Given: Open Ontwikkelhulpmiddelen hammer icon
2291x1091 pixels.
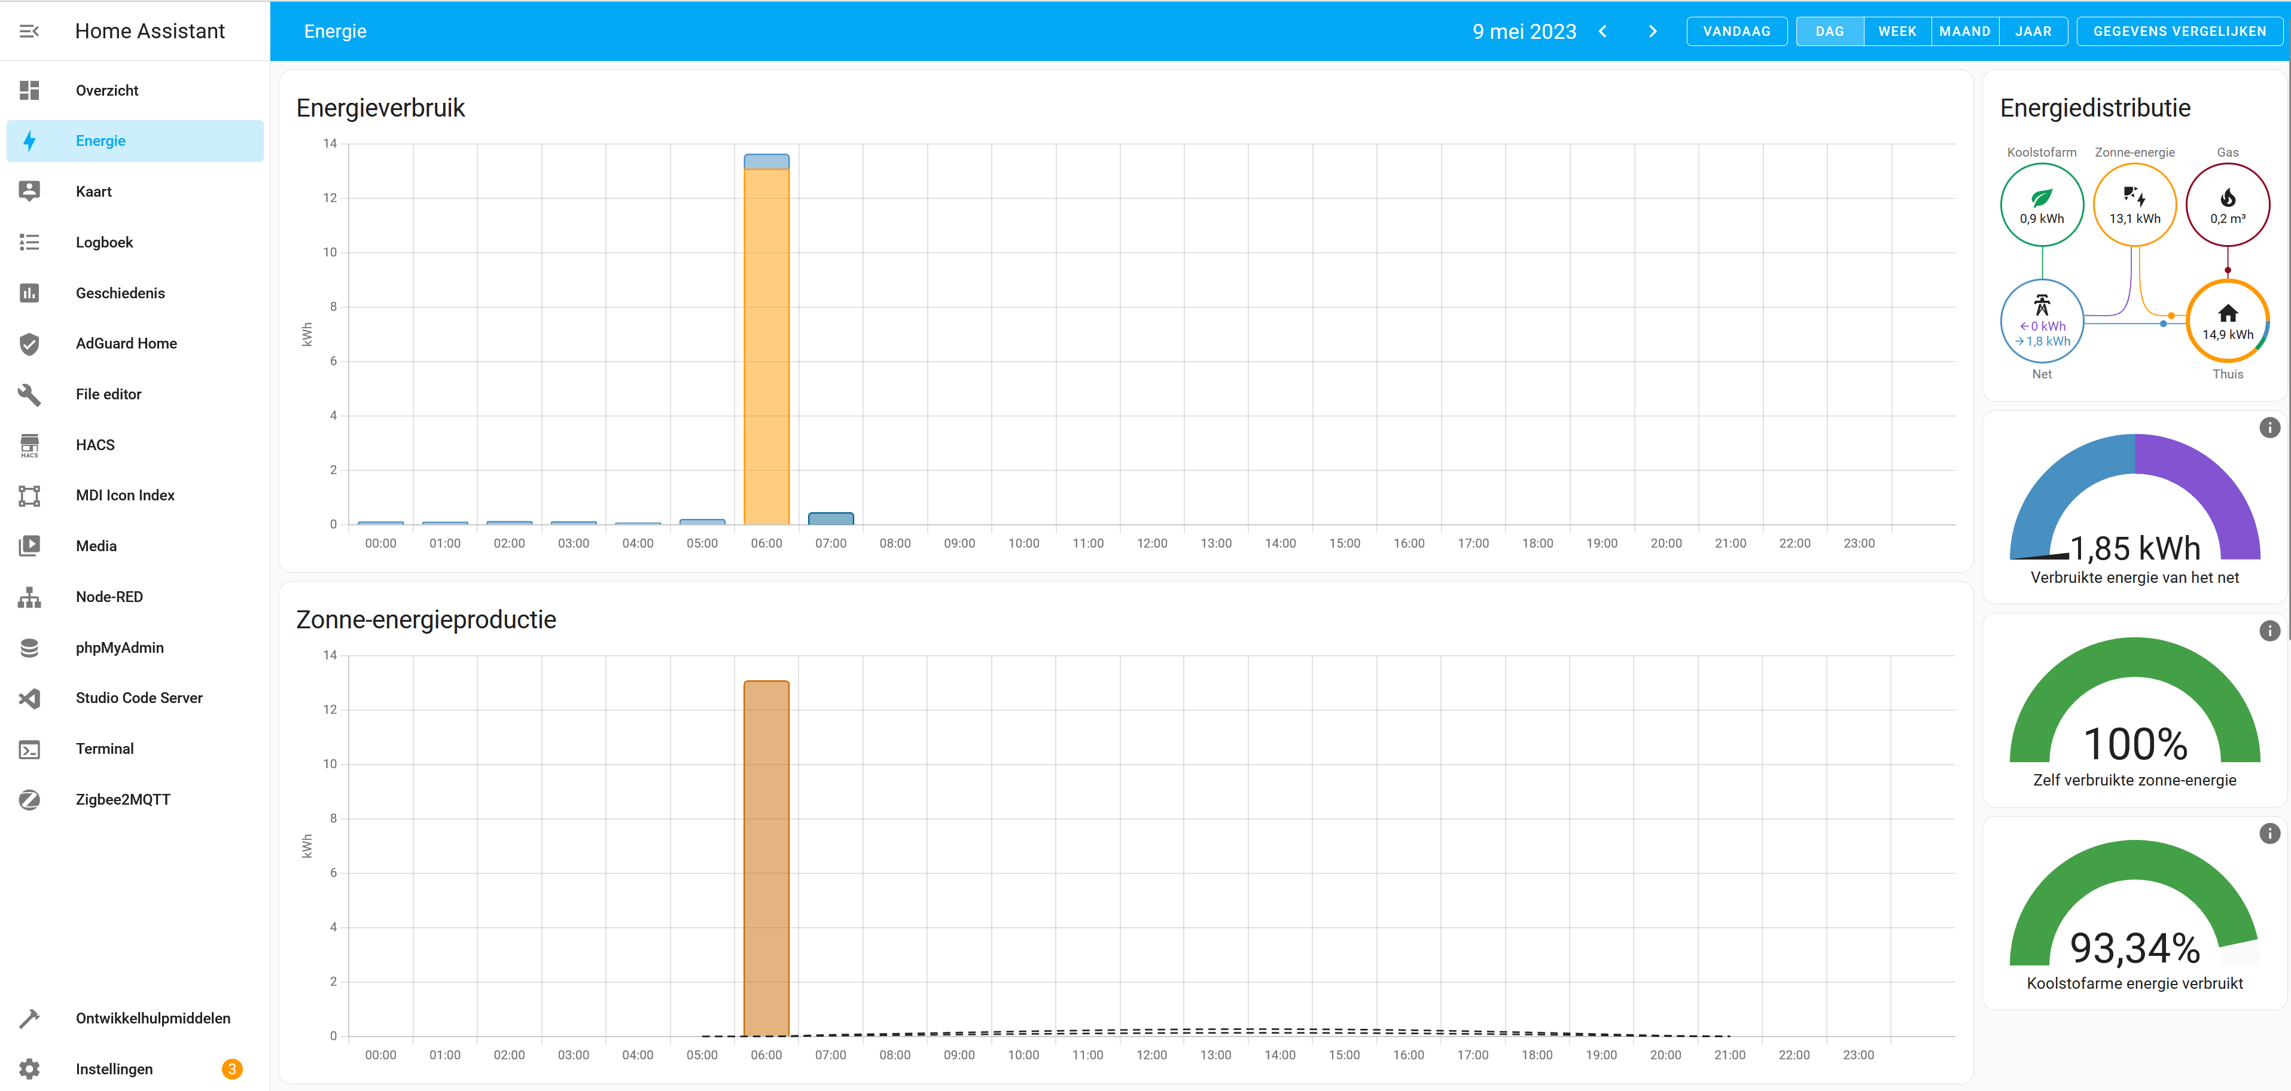Looking at the screenshot, I should (29, 1018).
